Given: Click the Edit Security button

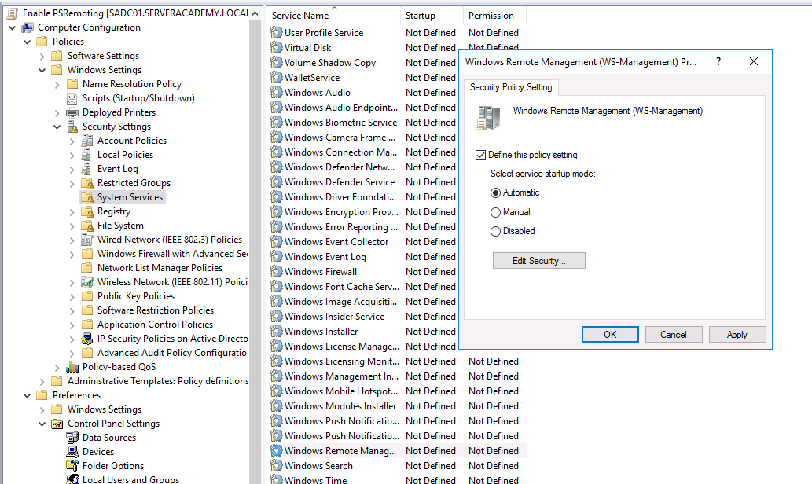Looking at the screenshot, I should pyautogui.click(x=539, y=261).
